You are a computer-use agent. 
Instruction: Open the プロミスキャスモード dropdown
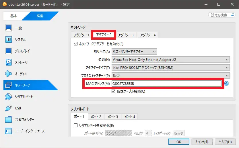pos(170,75)
